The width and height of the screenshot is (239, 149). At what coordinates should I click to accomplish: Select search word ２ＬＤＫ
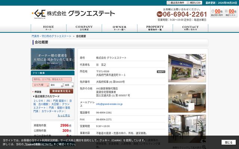38,101
